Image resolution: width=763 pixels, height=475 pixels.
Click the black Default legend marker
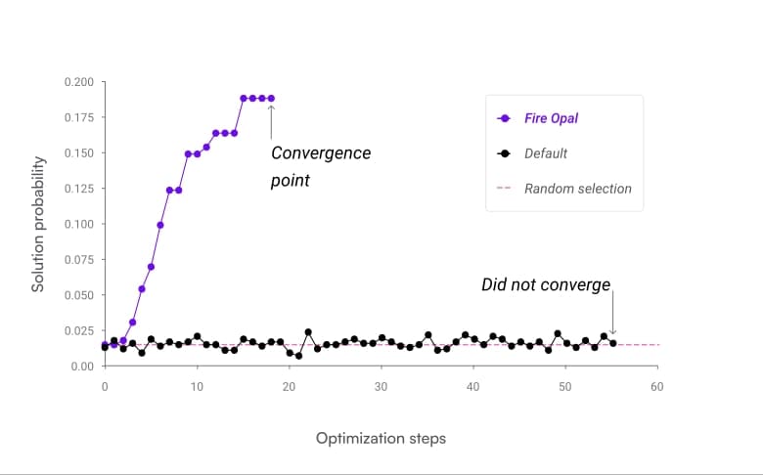[x=504, y=153]
